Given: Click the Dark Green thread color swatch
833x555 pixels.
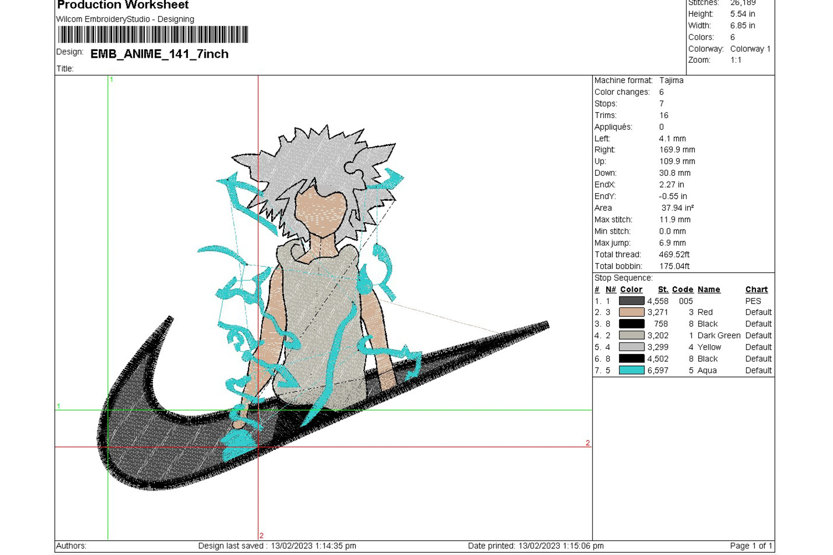Looking at the screenshot, I should tap(631, 336).
